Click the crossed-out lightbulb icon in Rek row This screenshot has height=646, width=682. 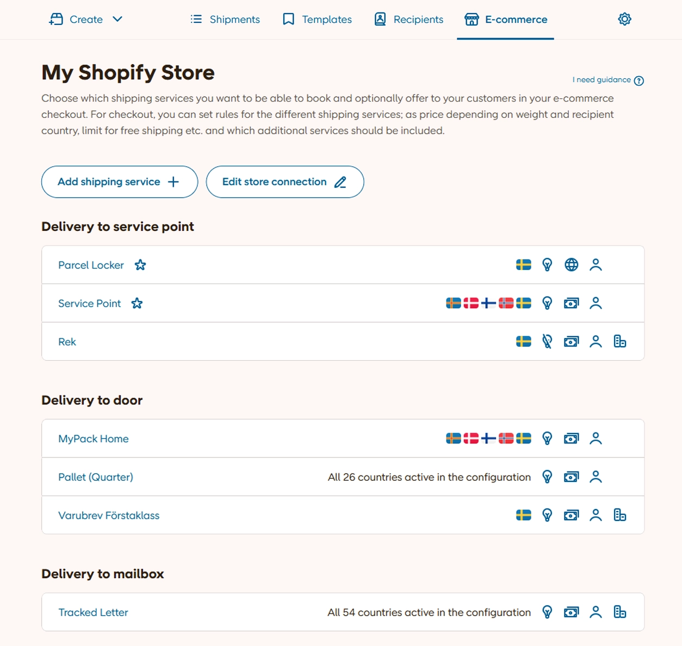coord(547,341)
